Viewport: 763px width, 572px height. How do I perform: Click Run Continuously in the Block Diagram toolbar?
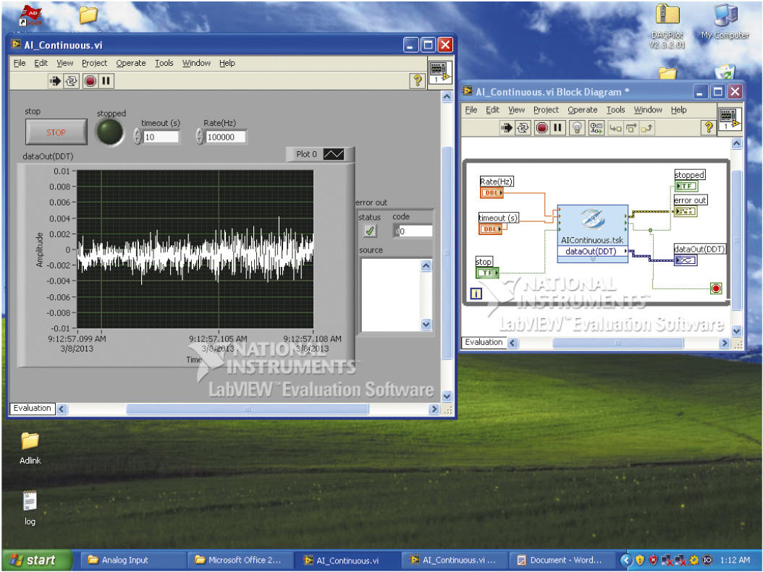(x=523, y=128)
